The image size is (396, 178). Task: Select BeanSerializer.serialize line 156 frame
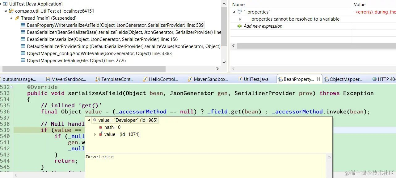tap(99, 39)
